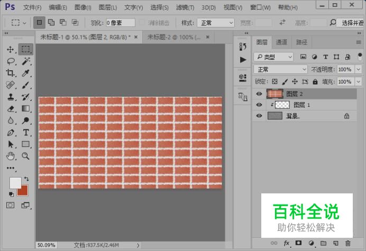This screenshot has width=366, height=251.
Task: Open the layer filter 类型 dropdown
Action: [x=273, y=57]
